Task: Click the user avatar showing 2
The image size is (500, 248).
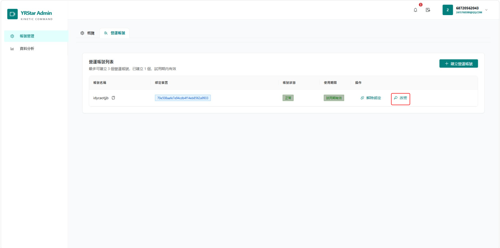Action: point(447,10)
